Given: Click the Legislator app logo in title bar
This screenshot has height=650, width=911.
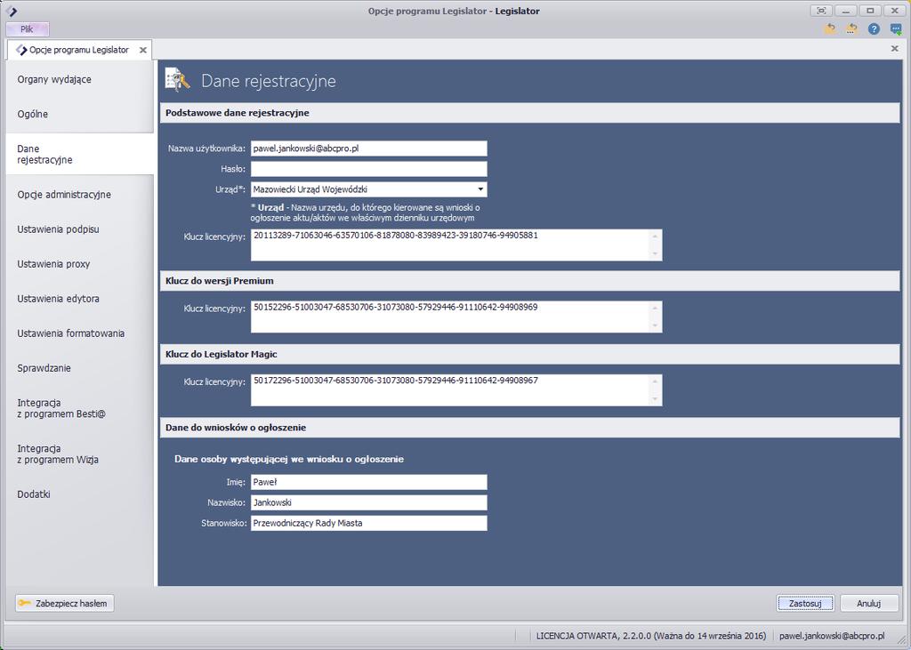Looking at the screenshot, I should tap(11, 11).
